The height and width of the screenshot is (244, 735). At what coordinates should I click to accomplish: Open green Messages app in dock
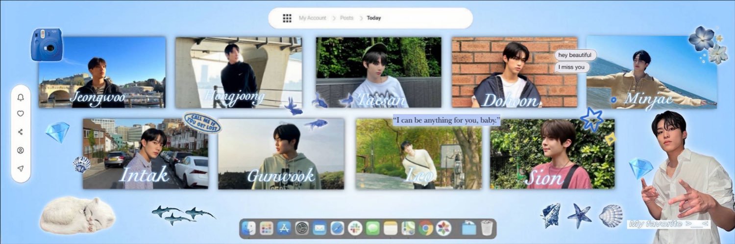point(373,228)
